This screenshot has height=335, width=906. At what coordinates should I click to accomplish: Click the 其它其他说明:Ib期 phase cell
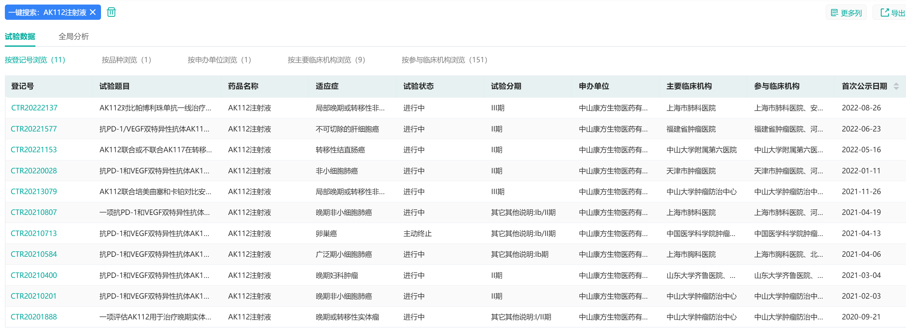point(520,254)
